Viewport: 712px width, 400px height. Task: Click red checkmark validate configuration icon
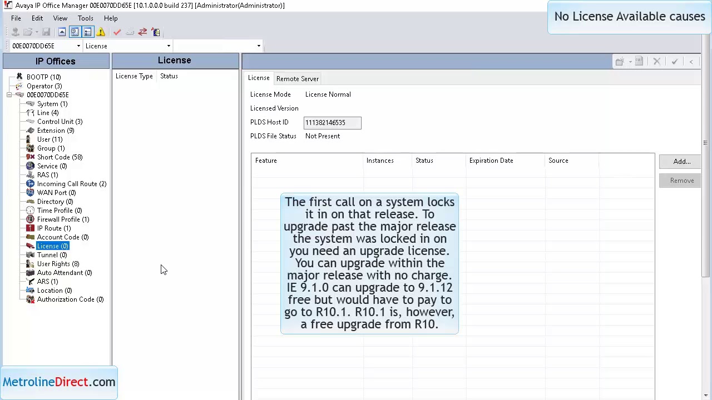point(117,32)
